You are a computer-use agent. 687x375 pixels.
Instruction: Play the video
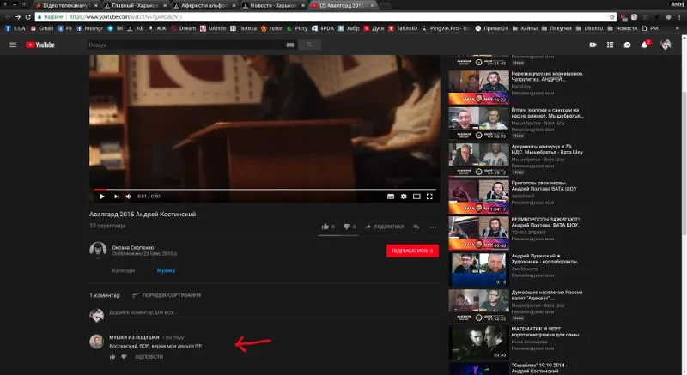(101, 197)
